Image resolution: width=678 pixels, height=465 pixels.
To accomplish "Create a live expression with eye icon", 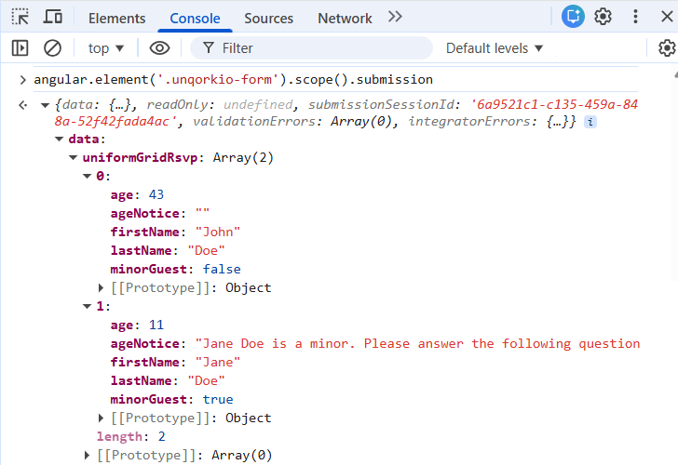I will pyautogui.click(x=159, y=48).
